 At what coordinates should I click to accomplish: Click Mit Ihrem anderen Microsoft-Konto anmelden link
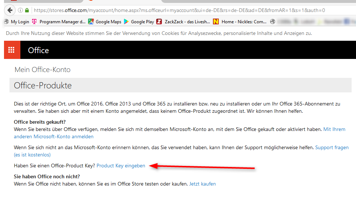54,137
